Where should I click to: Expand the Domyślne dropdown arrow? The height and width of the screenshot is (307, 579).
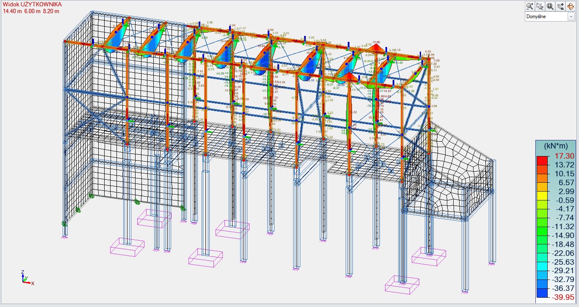coord(571,17)
